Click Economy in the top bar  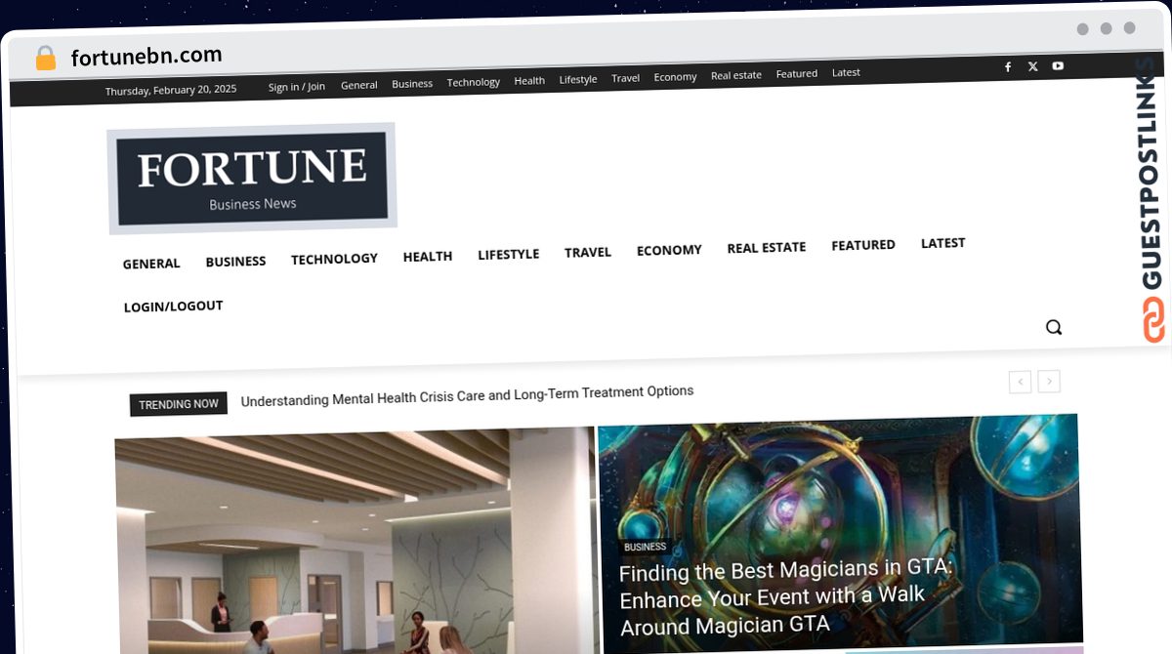(x=675, y=77)
